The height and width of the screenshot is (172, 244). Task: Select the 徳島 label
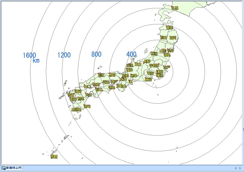(x=112, y=88)
